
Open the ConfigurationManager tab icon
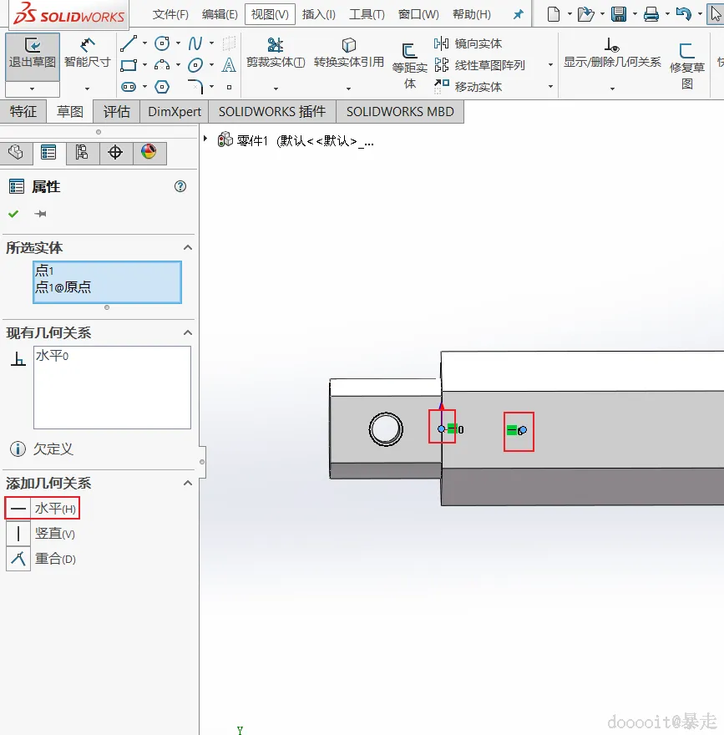82,152
